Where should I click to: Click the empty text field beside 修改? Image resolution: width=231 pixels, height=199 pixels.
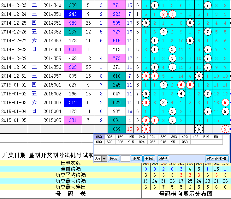[x=125, y=159]
